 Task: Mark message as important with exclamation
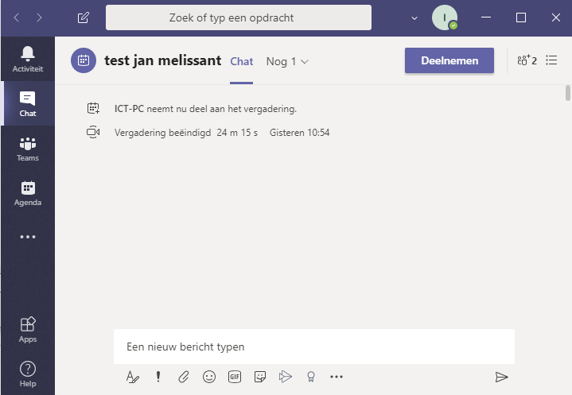[158, 377]
